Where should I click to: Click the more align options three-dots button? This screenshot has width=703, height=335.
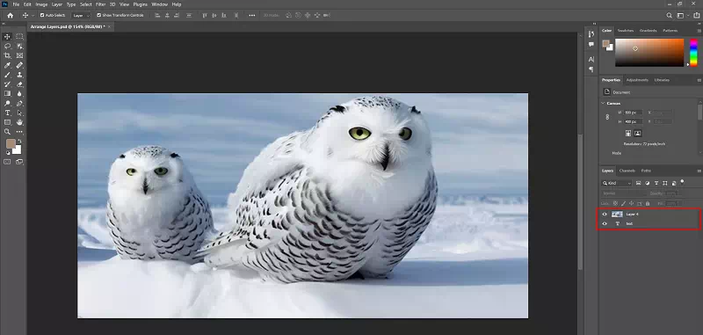point(252,15)
